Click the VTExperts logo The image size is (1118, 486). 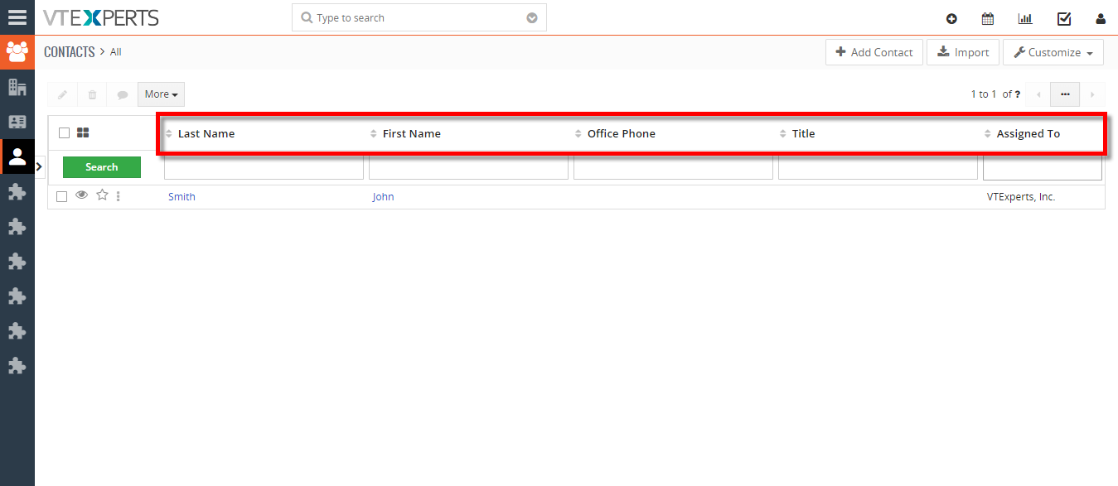point(101,17)
